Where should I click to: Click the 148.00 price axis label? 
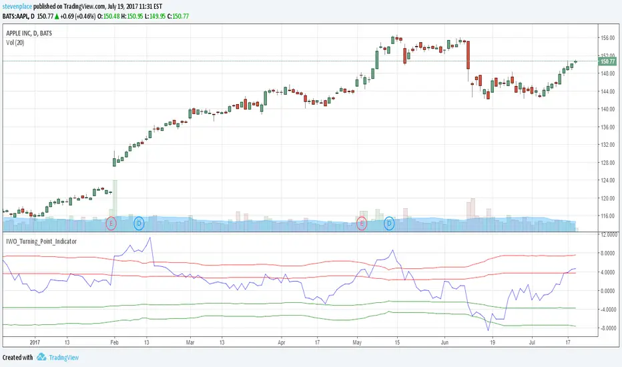pos(608,73)
